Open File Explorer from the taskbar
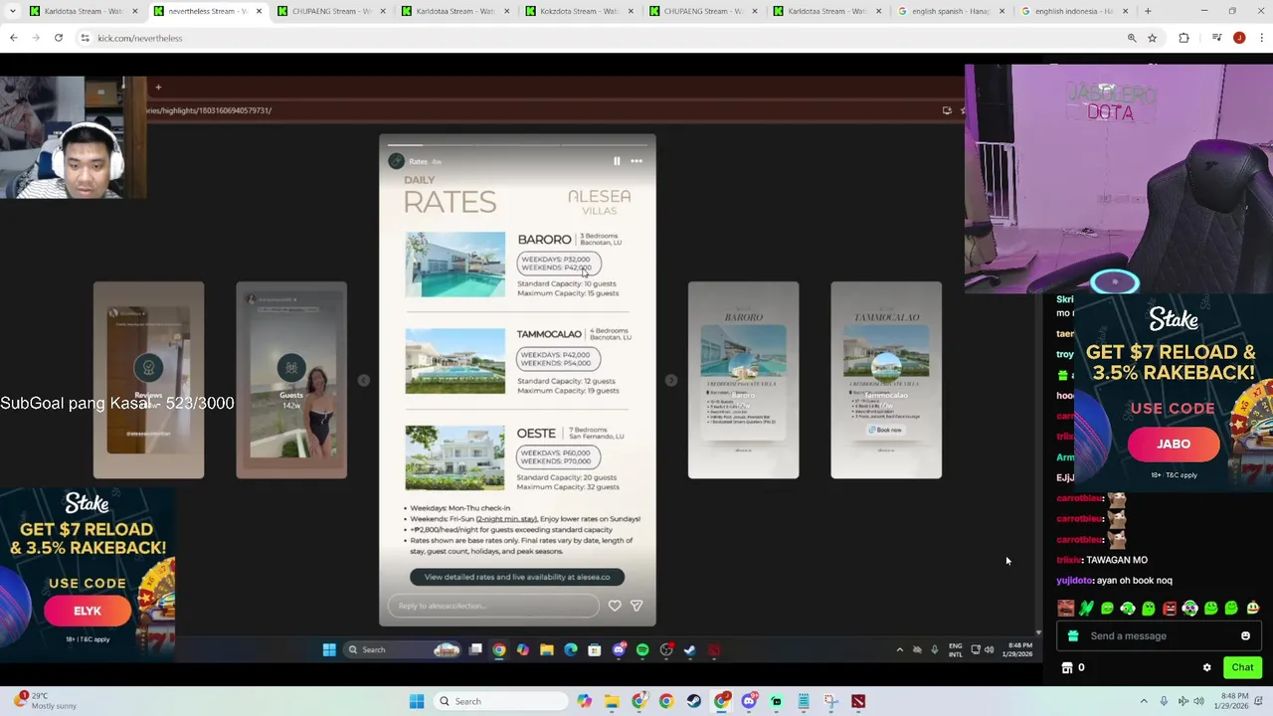The image size is (1273, 716). pos(612,701)
